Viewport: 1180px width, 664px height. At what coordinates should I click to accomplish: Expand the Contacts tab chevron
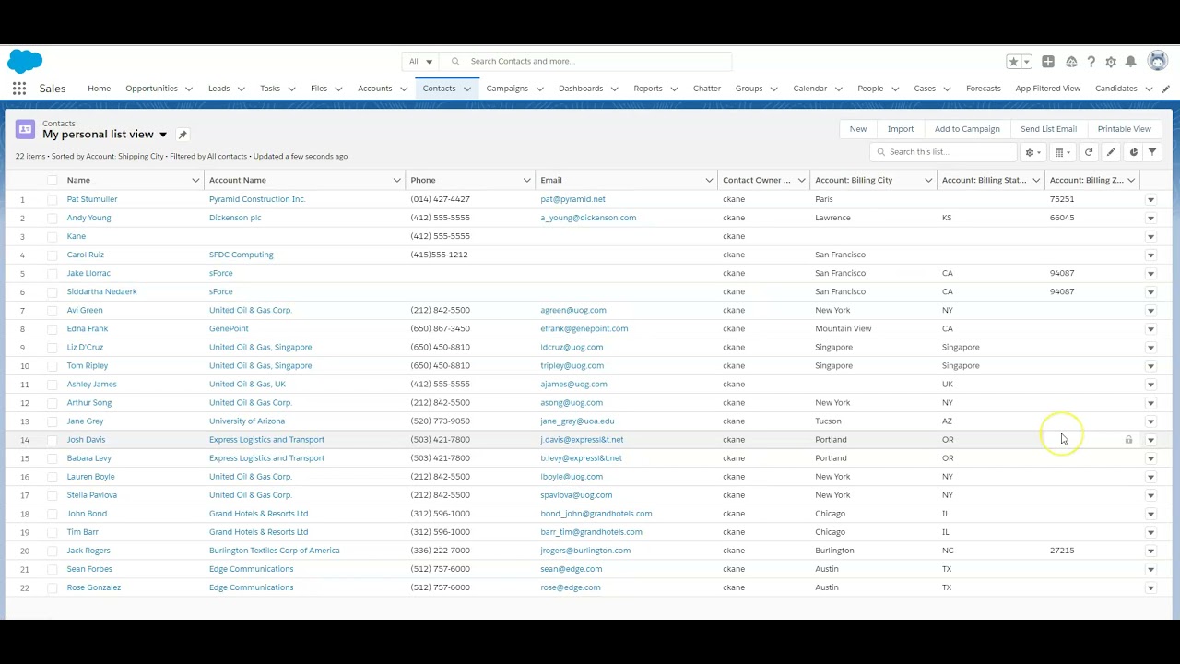tap(467, 89)
